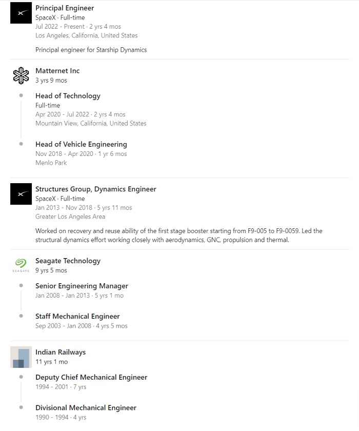Click the first stage booster description paragraph
The width and height of the screenshot is (359, 431).
click(x=178, y=235)
